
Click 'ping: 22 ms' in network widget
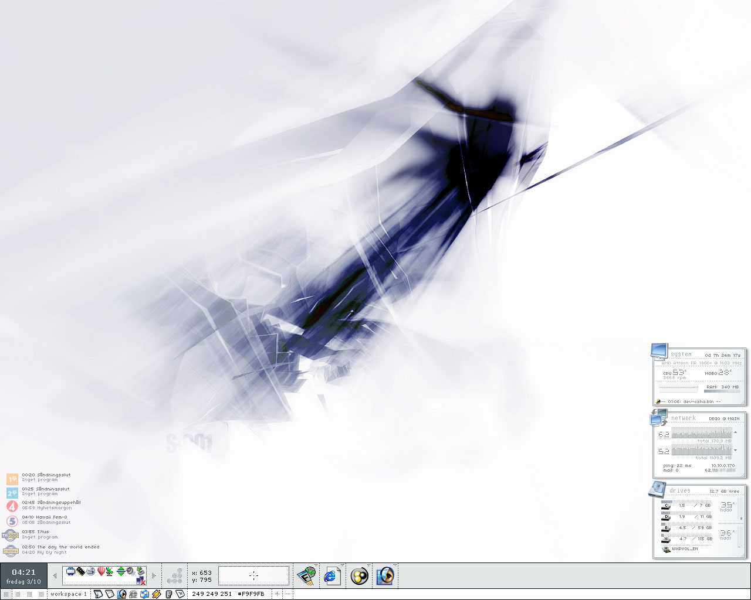[x=677, y=465]
